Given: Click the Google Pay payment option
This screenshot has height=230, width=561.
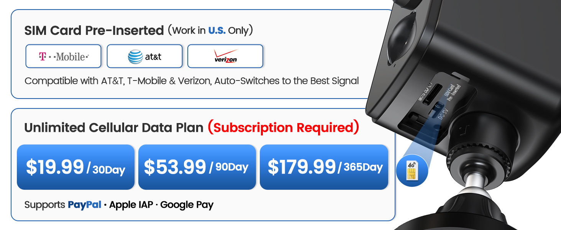Looking at the screenshot, I should (x=187, y=205).
